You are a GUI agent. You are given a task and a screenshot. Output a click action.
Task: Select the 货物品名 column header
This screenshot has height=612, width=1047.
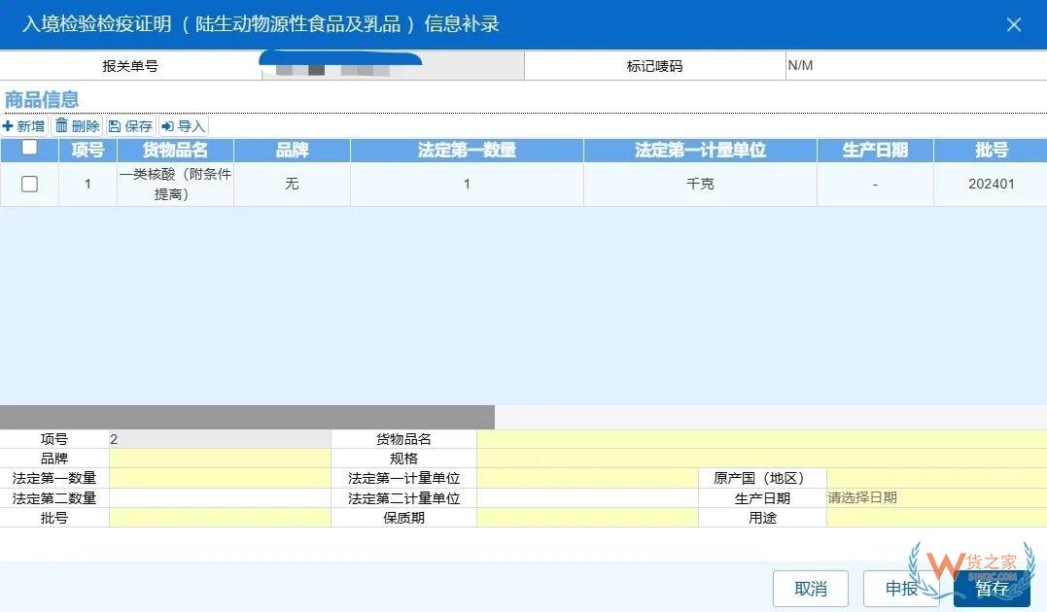175,150
